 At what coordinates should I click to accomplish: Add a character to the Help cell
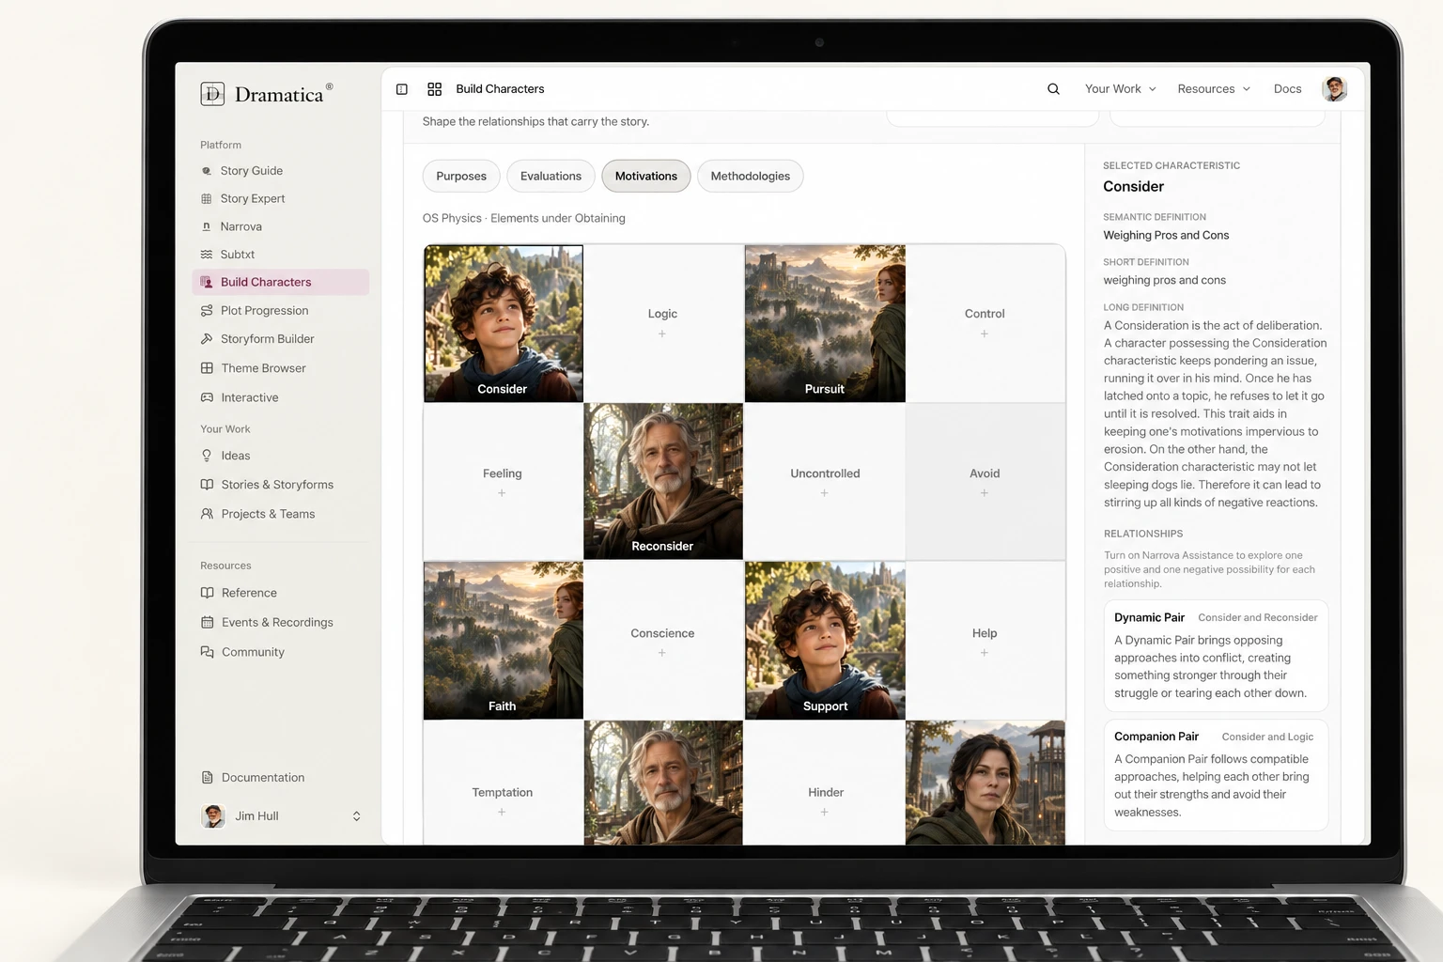985,653
